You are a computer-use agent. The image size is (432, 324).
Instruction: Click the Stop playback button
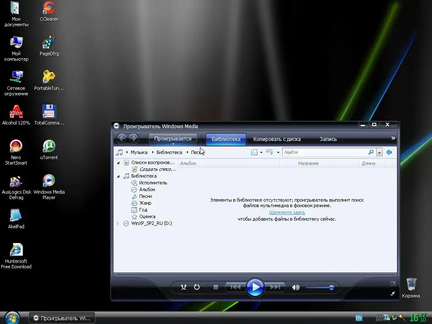tap(216, 287)
